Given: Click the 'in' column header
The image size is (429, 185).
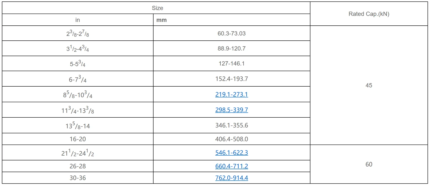Looking at the screenshot, I should (78, 20).
